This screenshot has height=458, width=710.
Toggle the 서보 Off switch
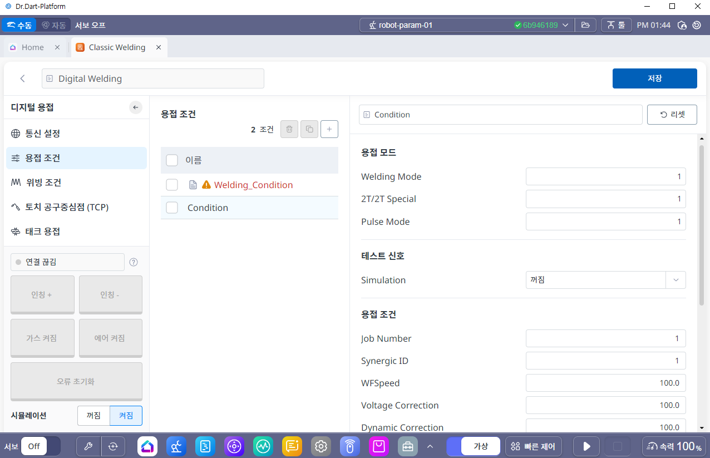click(x=41, y=446)
